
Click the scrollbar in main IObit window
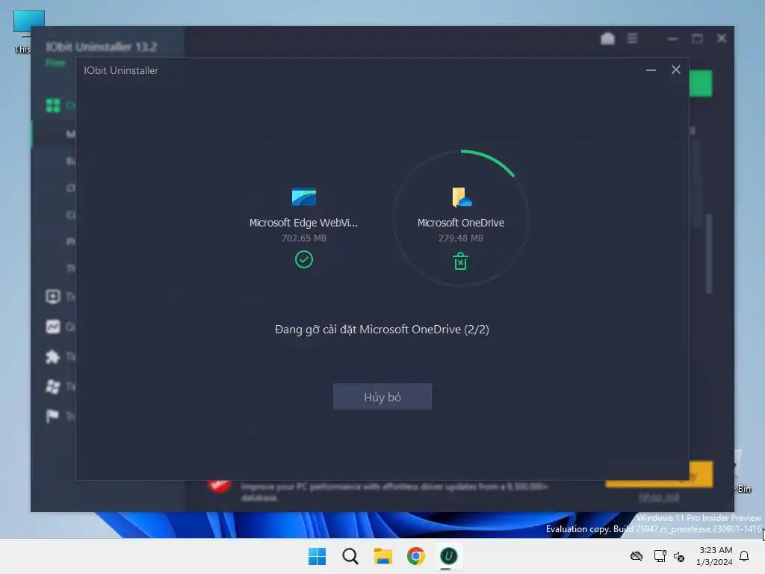click(x=709, y=254)
